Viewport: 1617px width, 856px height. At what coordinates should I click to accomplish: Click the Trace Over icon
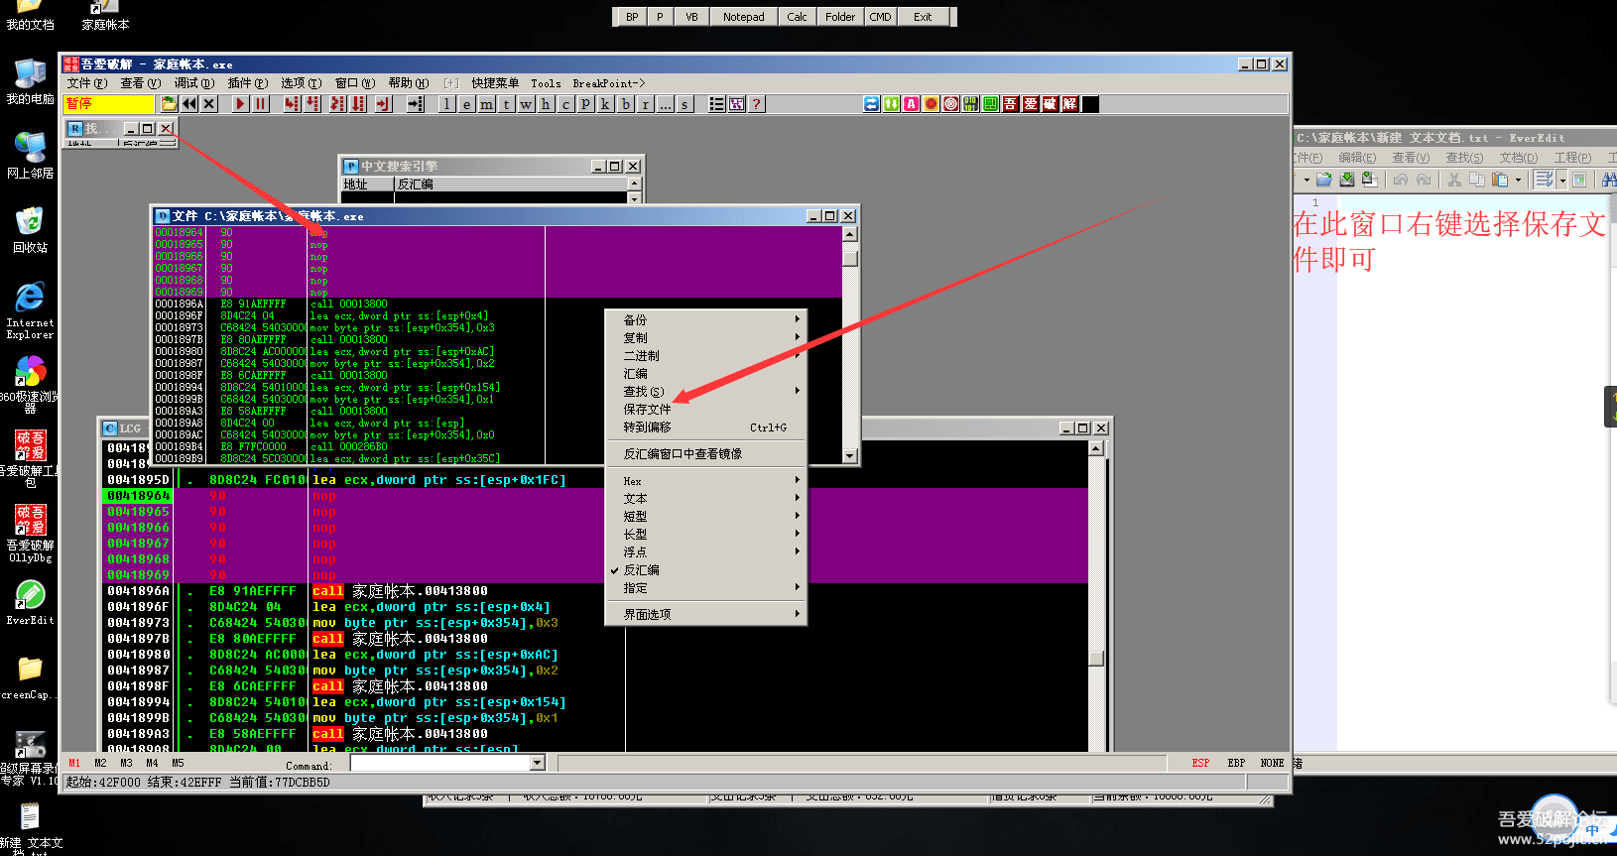358,104
